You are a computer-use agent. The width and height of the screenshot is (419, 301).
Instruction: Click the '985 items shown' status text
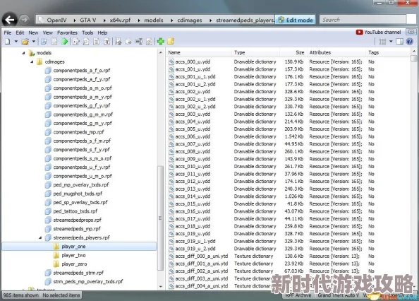tap(21, 295)
